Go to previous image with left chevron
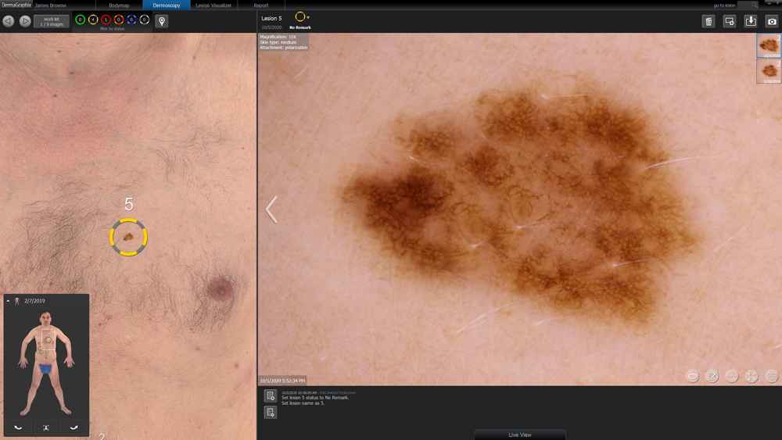Screen dimensions: 782x440 coord(271,209)
